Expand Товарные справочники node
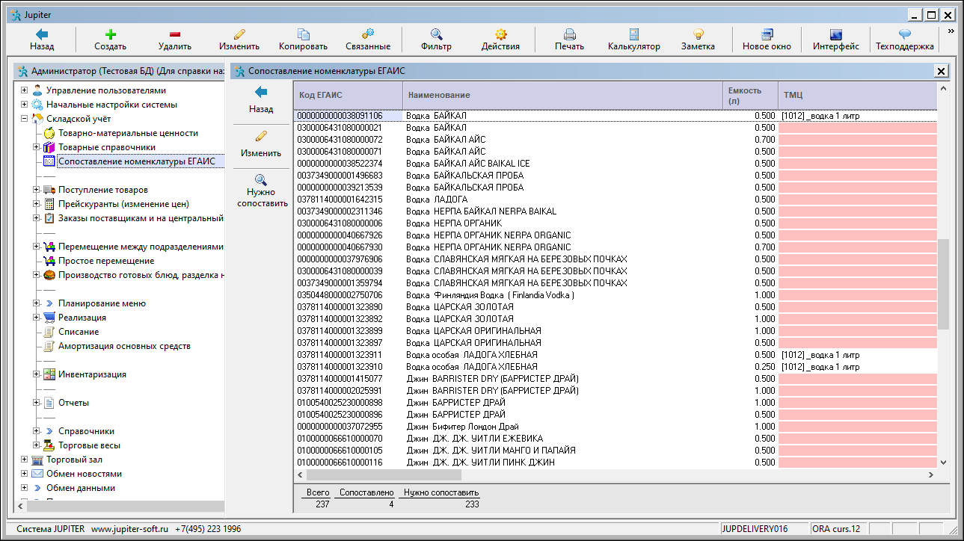The height and width of the screenshot is (541, 964). pos(37,147)
